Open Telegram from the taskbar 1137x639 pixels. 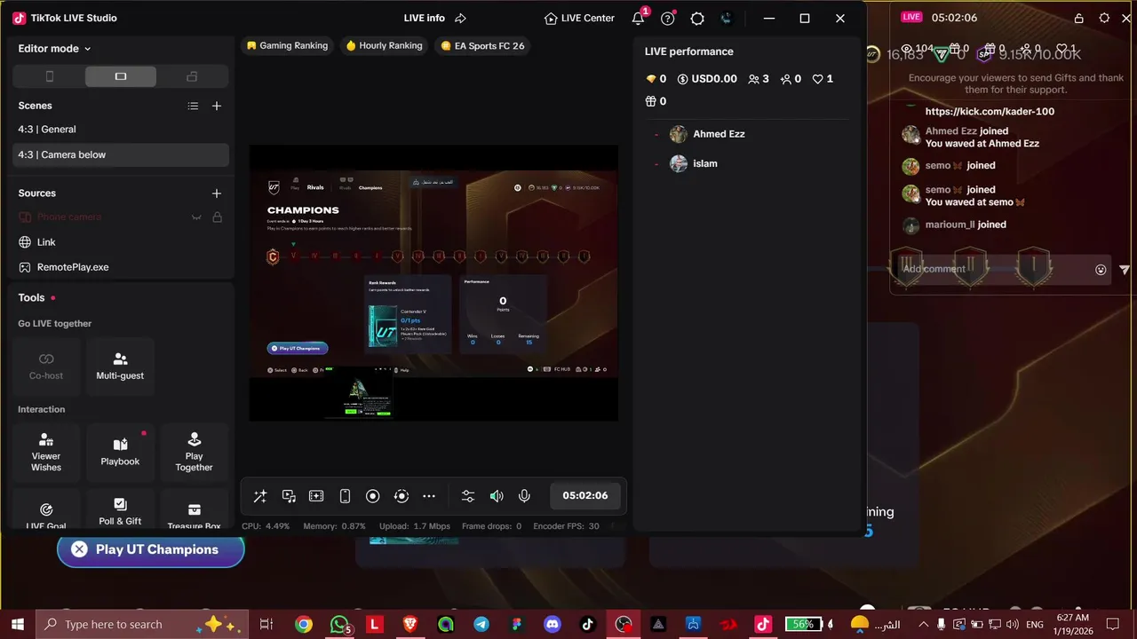[x=481, y=625]
